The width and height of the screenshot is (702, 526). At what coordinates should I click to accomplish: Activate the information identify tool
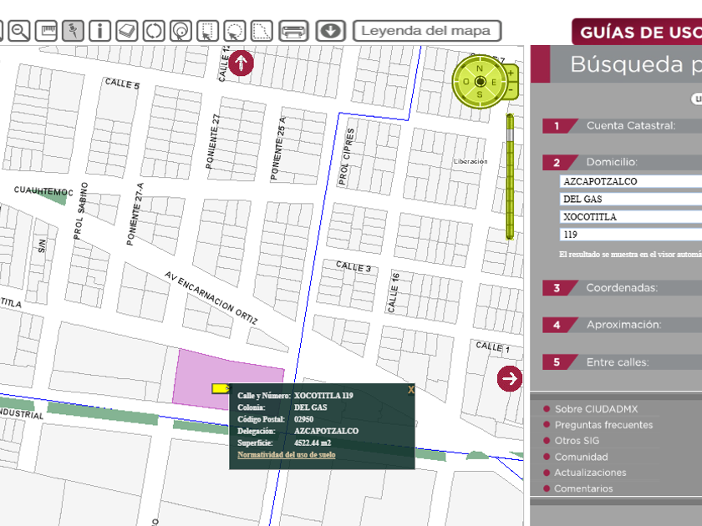[x=99, y=32]
